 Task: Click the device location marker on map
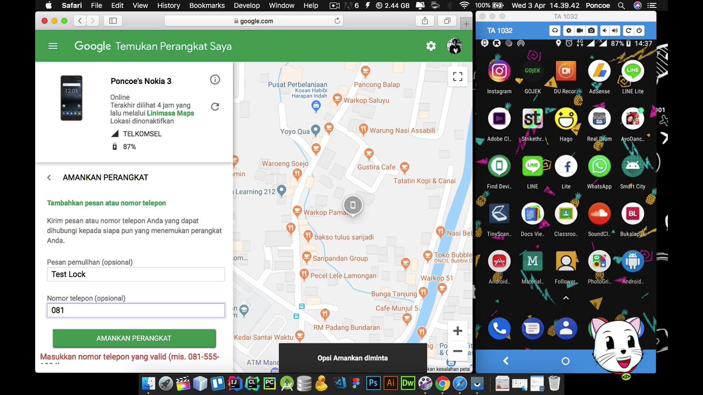click(353, 206)
